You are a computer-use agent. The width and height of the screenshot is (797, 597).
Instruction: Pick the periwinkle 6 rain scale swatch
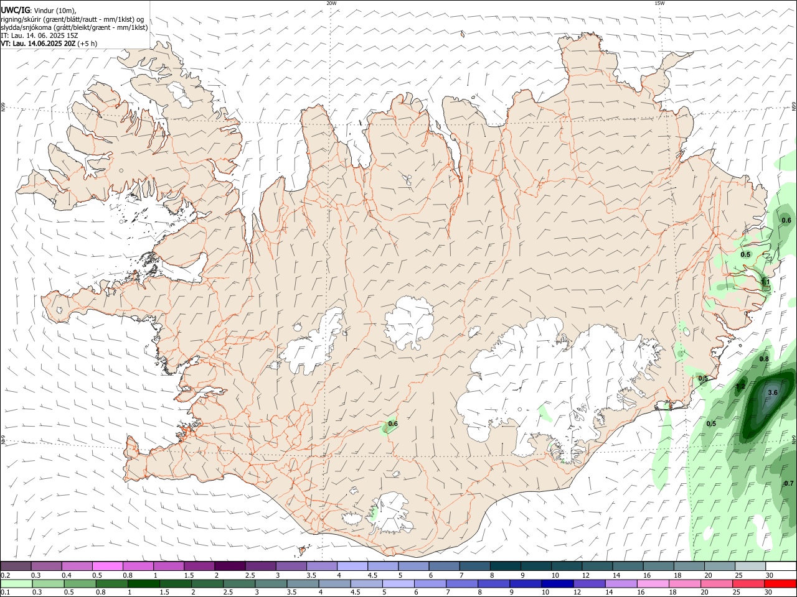point(430,584)
